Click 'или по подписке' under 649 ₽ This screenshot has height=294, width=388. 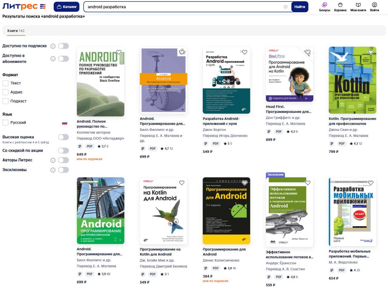[89, 159]
